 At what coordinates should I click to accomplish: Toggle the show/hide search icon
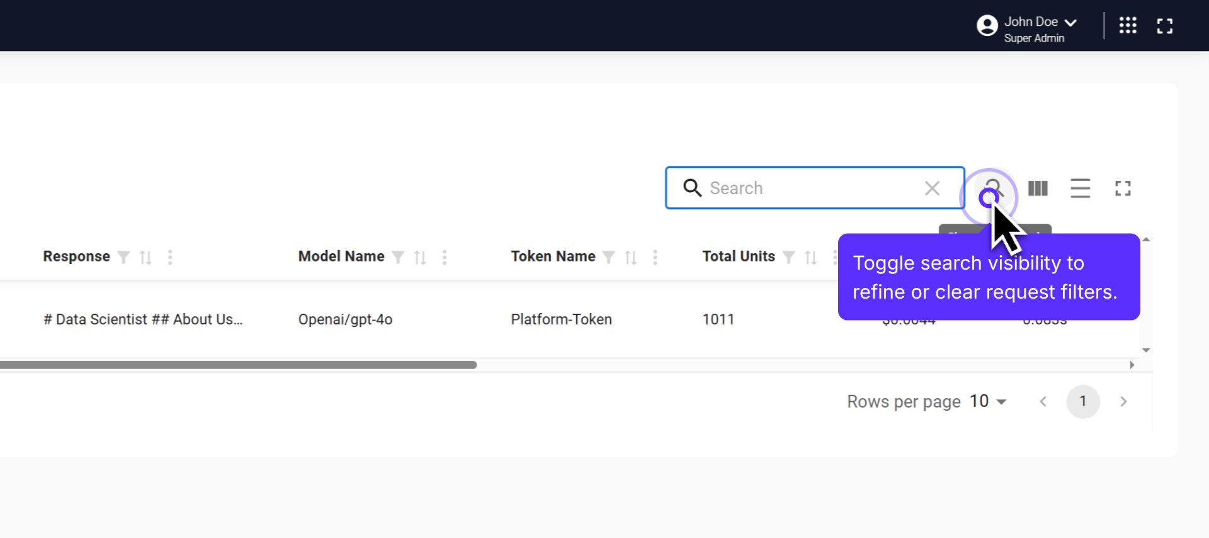pyautogui.click(x=993, y=188)
